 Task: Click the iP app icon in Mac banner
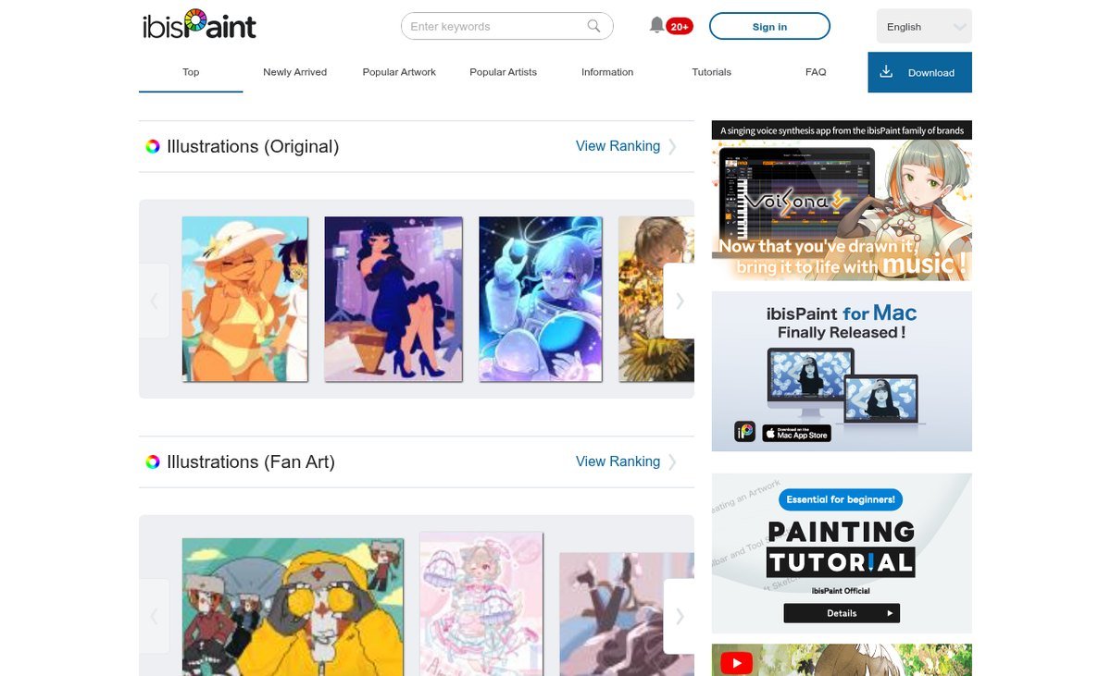(x=745, y=432)
